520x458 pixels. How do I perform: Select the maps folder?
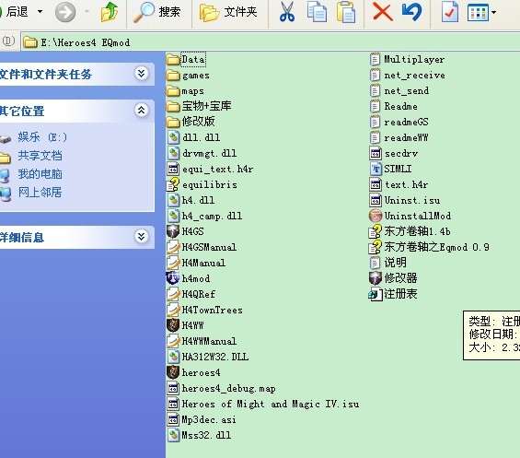pyautogui.click(x=185, y=90)
